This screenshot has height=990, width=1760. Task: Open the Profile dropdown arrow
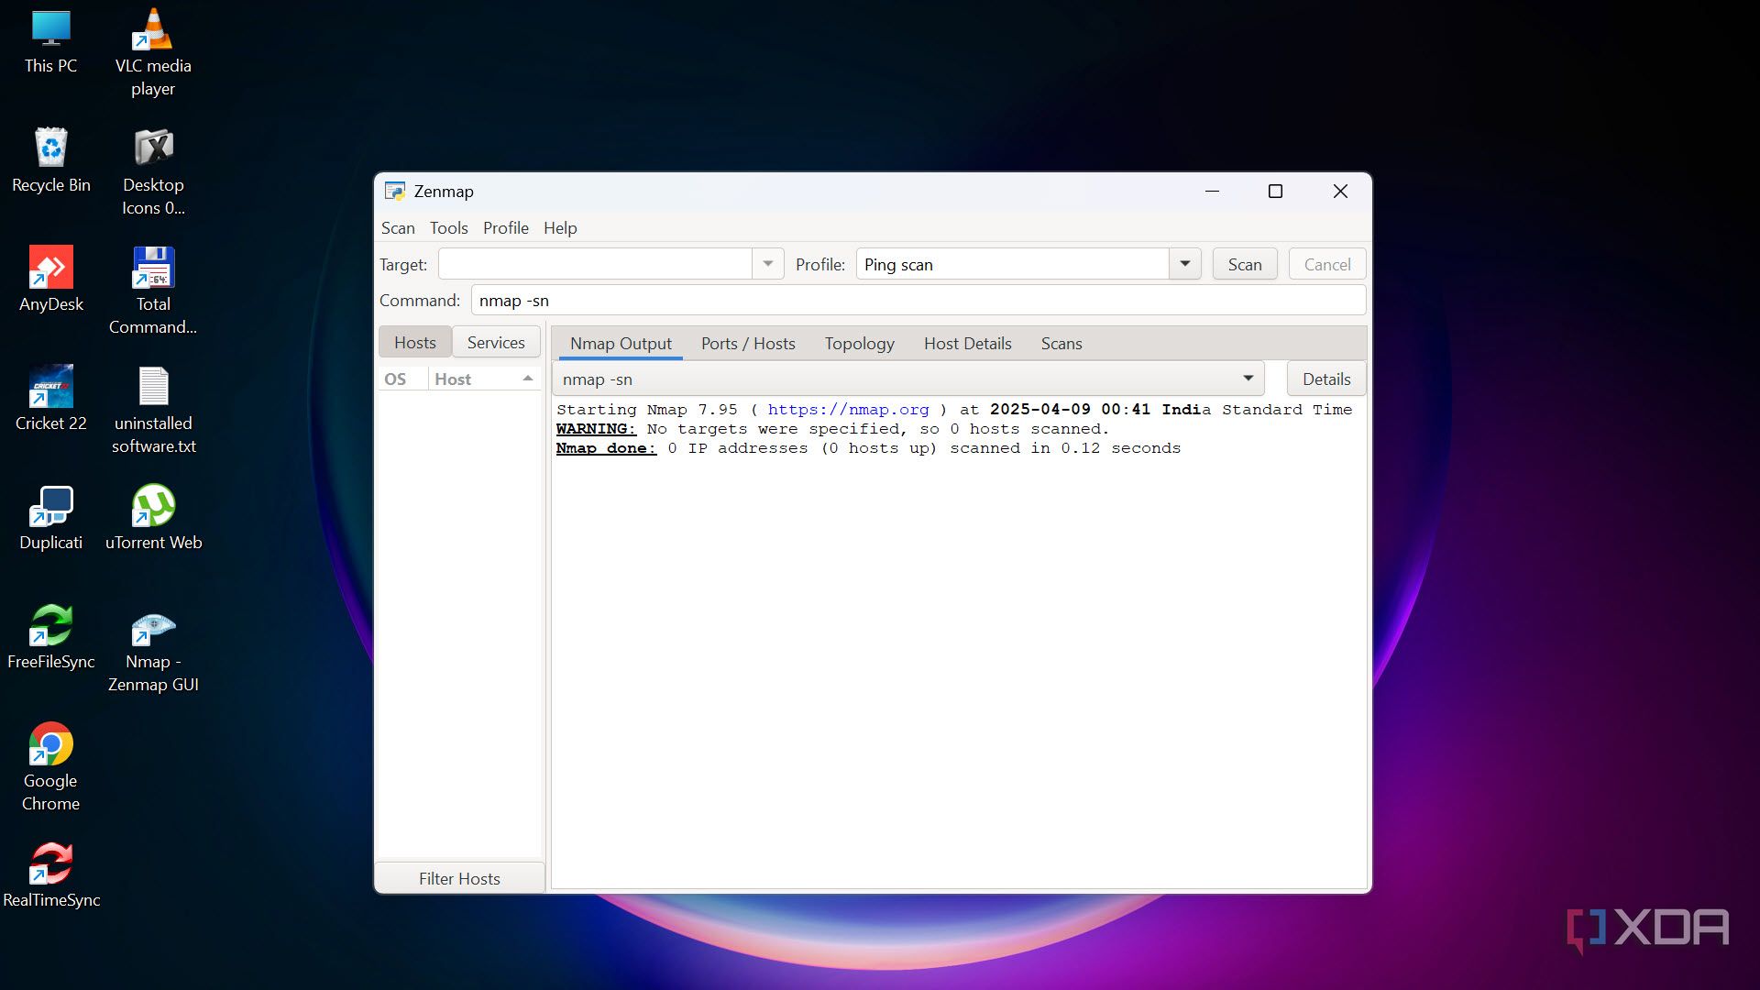1184,264
